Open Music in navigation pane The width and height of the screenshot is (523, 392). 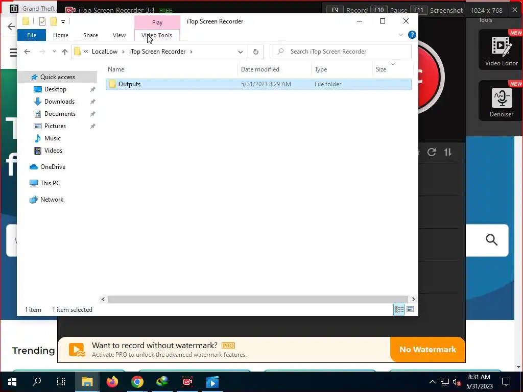(x=53, y=138)
